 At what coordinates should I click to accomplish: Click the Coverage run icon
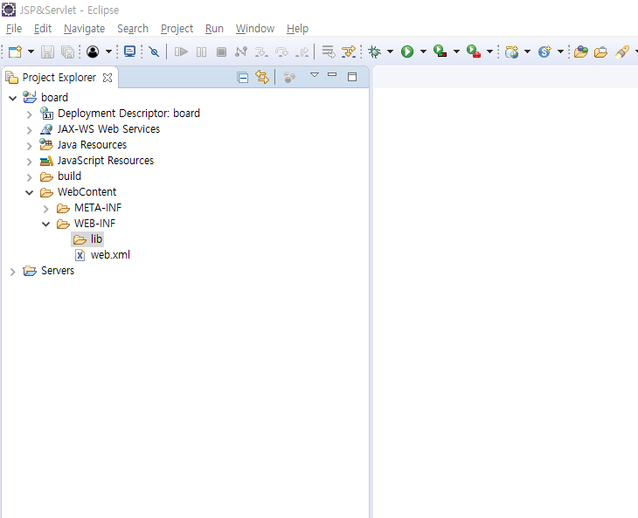pyautogui.click(x=440, y=52)
